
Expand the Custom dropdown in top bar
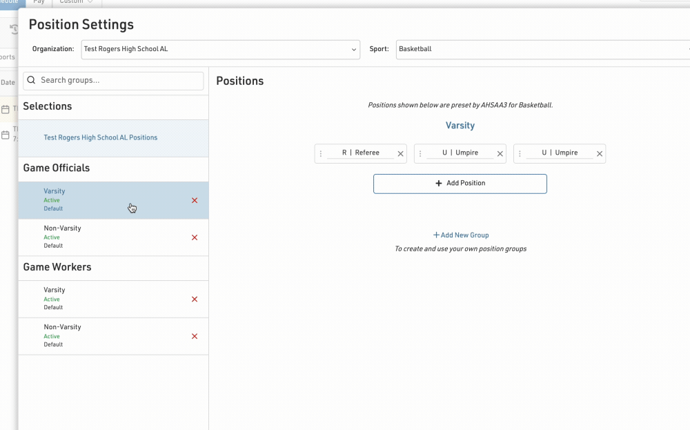pyautogui.click(x=76, y=2)
